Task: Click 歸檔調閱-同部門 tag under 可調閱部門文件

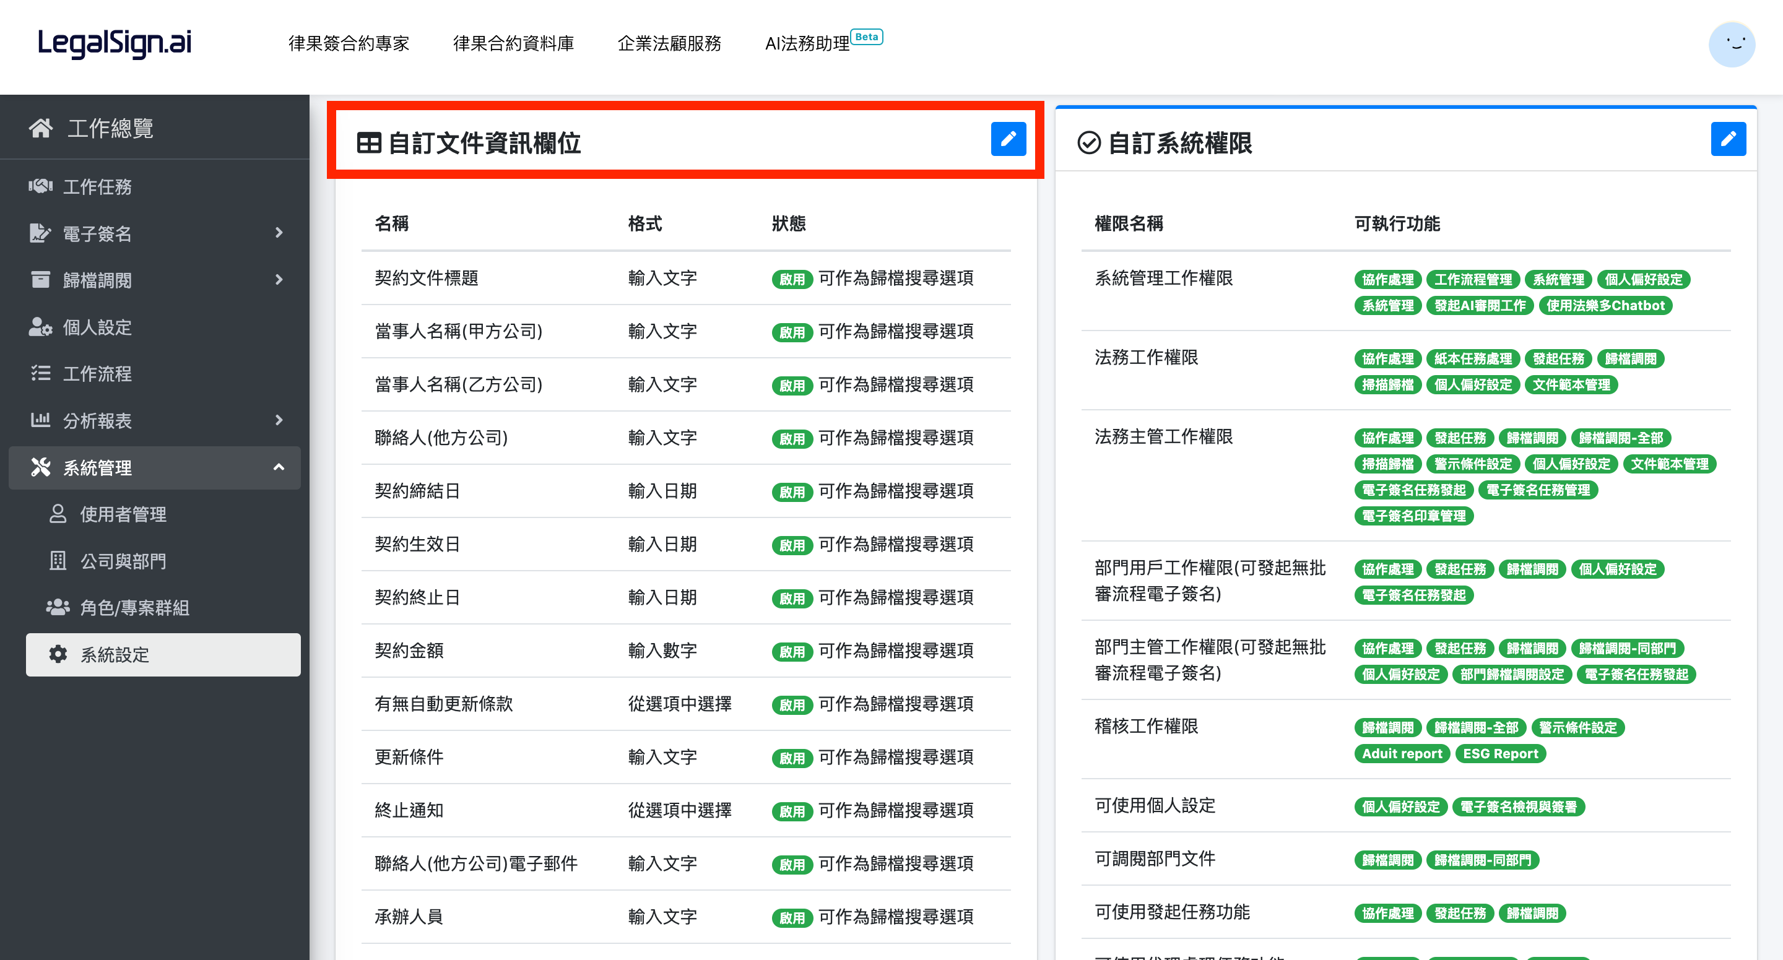Action: [x=1482, y=860]
